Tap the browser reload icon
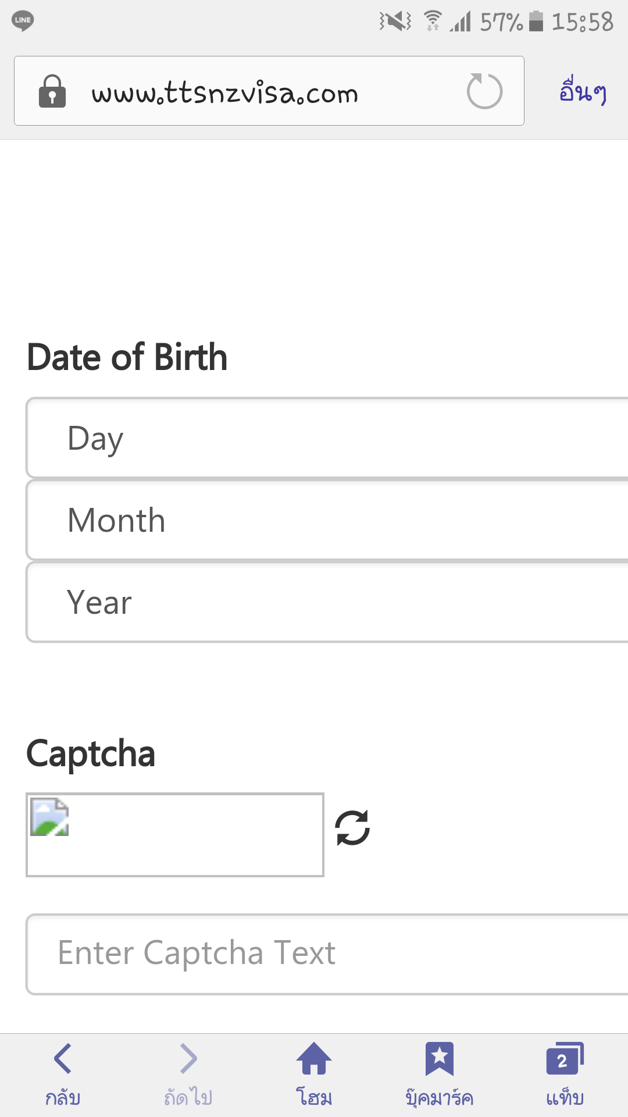Viewport: 628px width, 1117px height. [484, 91]
